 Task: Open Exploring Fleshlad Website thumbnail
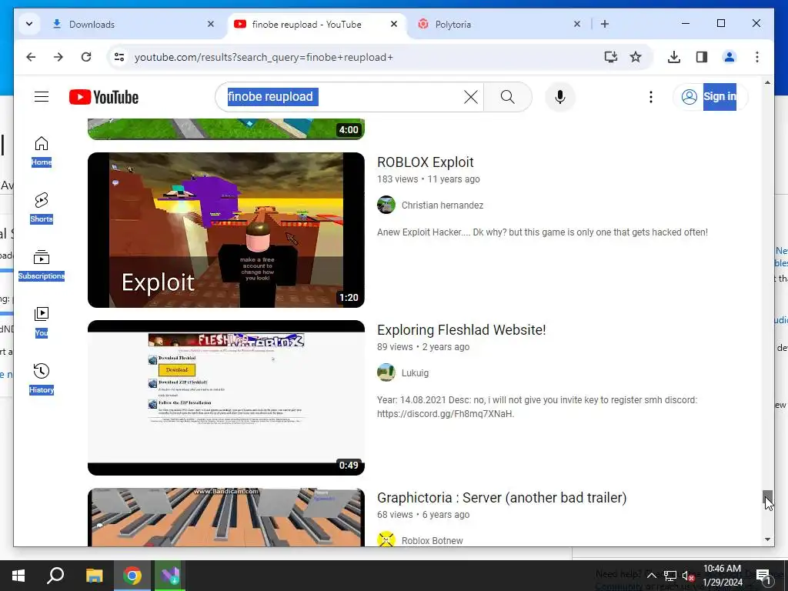(x=226, y=398)
